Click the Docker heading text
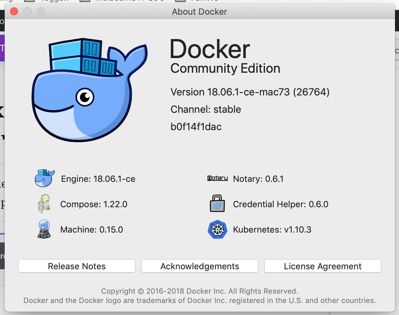The image size is (399, 315). [210, 49]
